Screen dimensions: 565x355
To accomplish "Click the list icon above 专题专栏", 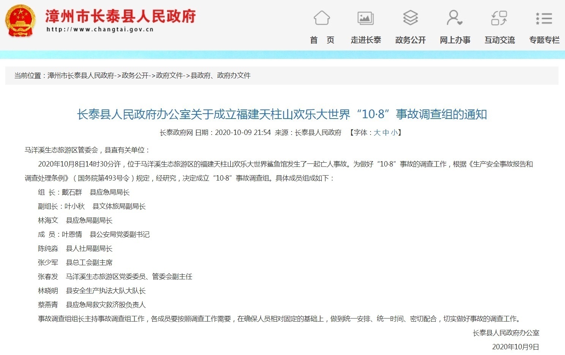I will pyautogui.click(x=544, y=18).
